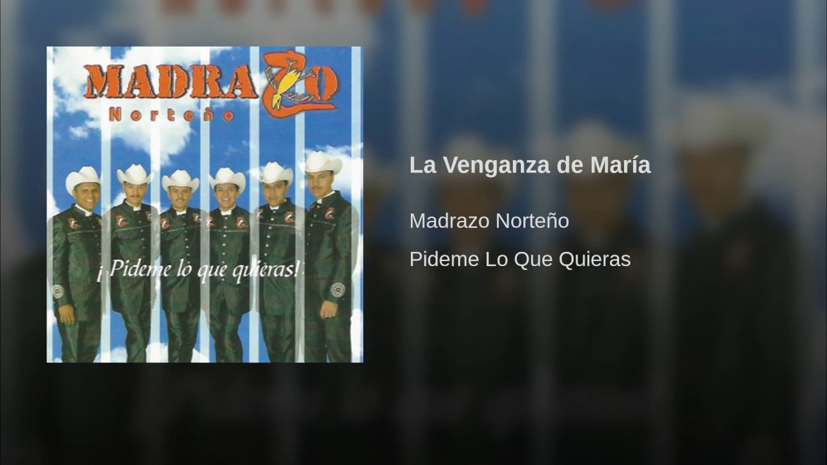Image resolution: width=827 pixels, height=465 pixels.
Task: Open the song title La Venganza de María
Action: coord(530,165)
